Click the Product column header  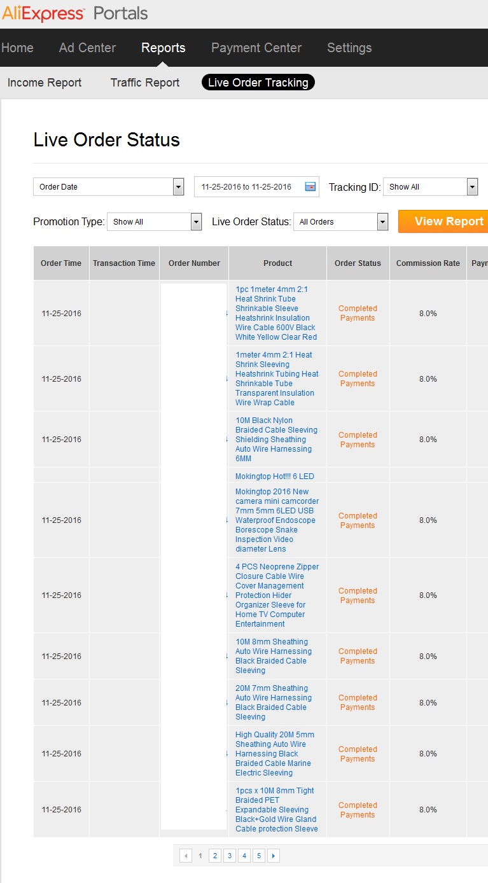278,263
